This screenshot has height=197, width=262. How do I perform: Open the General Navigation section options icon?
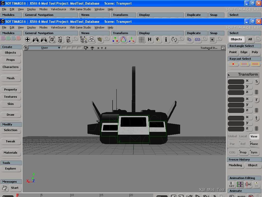[75, 38]
